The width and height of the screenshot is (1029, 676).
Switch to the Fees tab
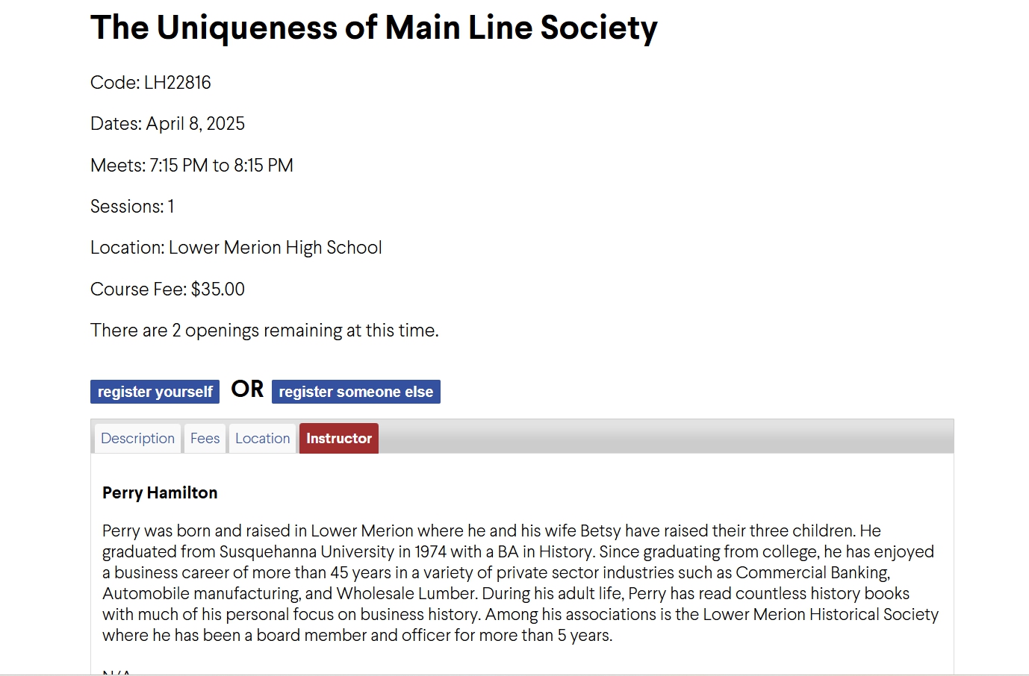tap(205, 439)
